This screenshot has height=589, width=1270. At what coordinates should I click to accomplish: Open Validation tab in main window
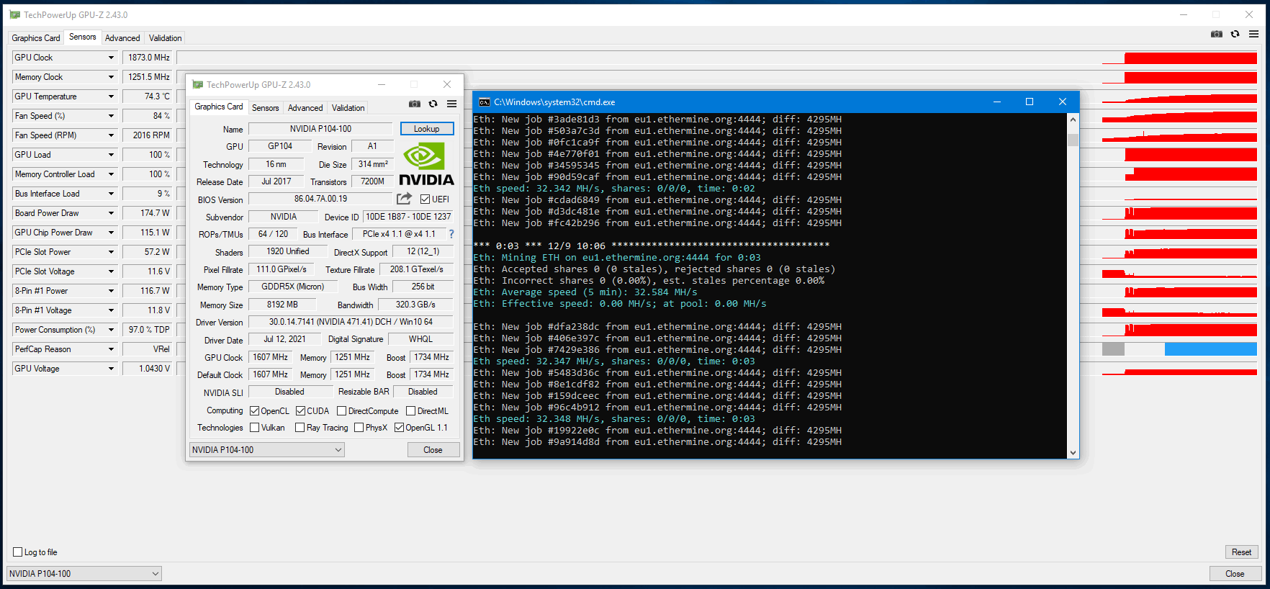coord(165,38)
